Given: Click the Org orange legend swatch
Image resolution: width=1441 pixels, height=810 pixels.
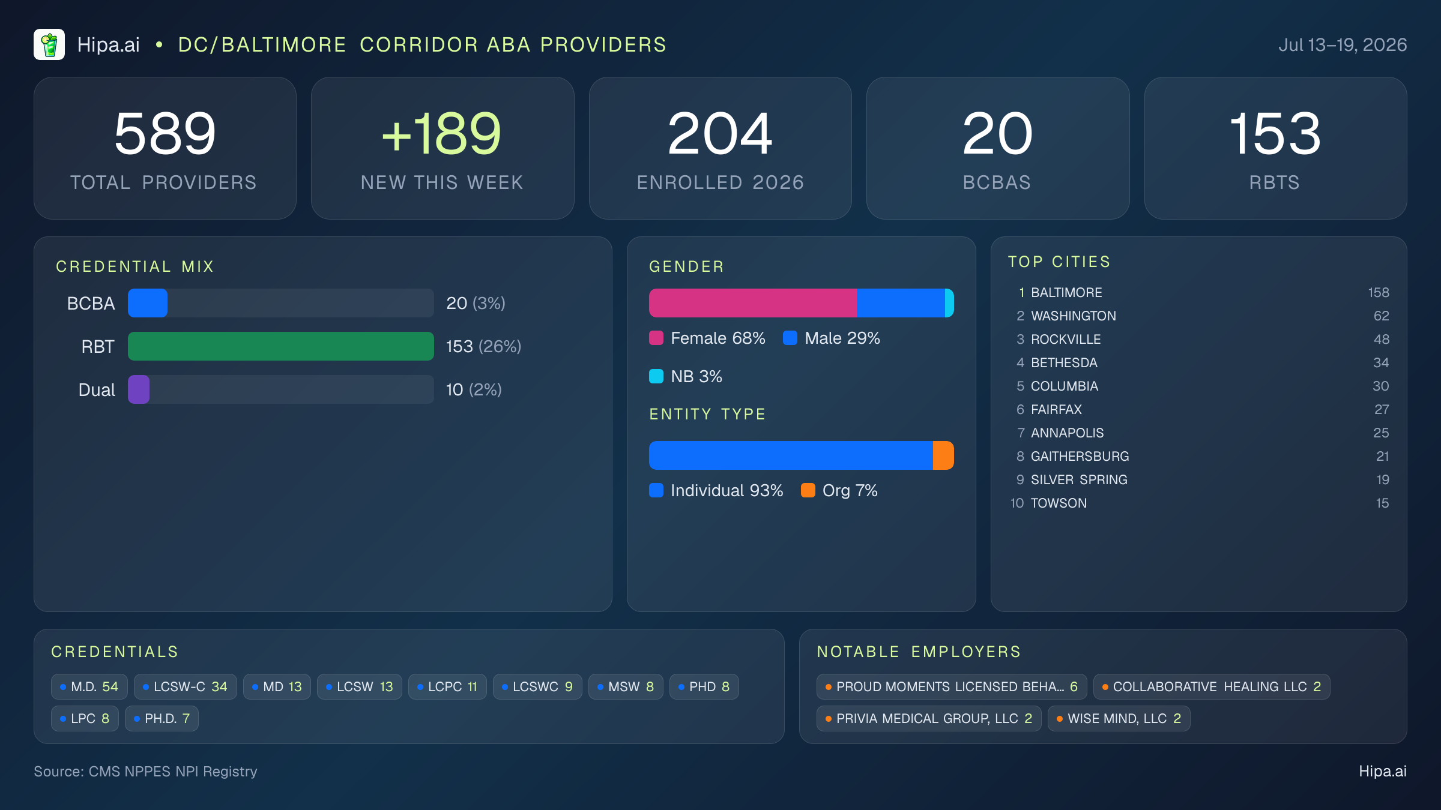Looking at the screenshot, I should (x=808, y=490).
